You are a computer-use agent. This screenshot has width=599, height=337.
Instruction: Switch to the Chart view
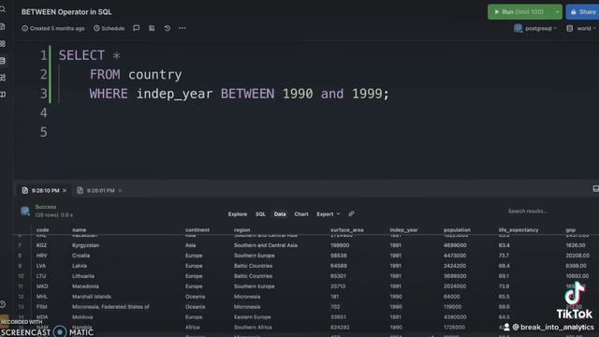301,214
